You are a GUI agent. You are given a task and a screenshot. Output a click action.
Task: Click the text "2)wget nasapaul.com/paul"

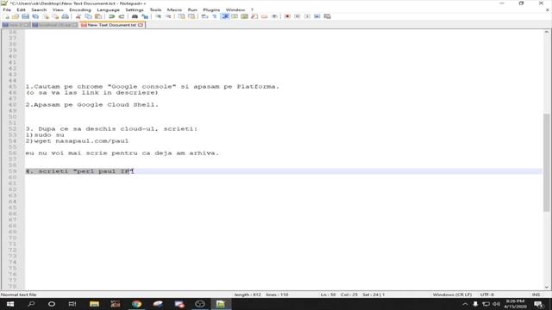(77, 141)
